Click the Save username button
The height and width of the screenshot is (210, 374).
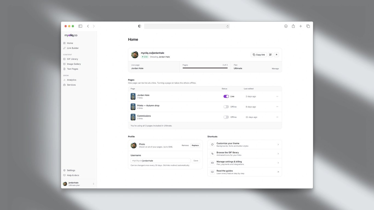click(196, 161)
